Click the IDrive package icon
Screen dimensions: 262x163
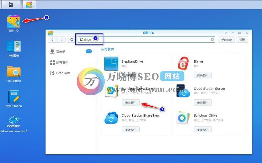pyautogui.click(x=183, y=64)
